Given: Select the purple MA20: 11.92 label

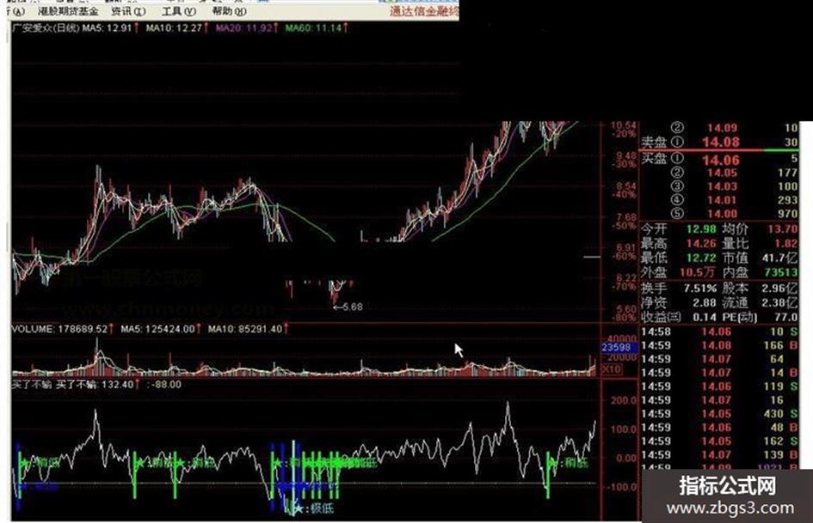Looking at the screenshot, I should coord(243,28).
